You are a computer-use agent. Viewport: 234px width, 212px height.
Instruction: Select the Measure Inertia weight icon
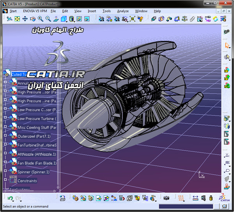211,198
